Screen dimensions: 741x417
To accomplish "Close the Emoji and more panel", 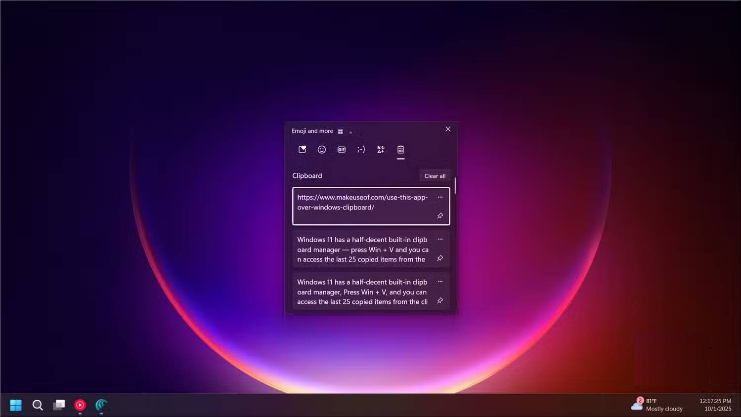I will 448,129.
